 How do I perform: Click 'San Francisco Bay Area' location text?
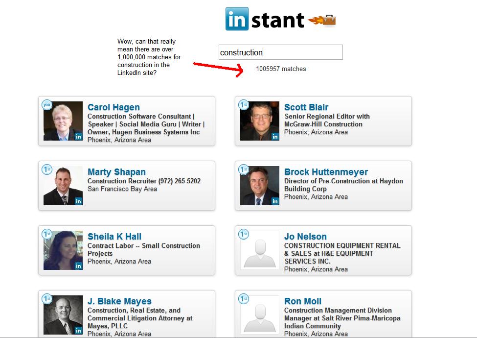click(122, 189)
